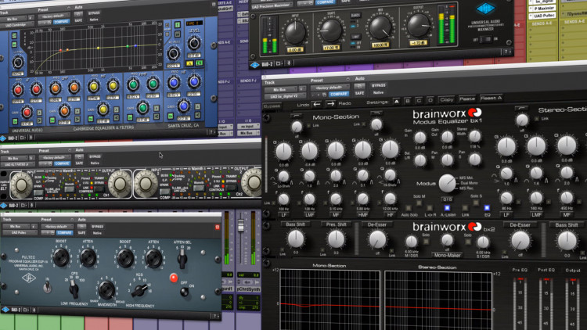Toggle the yellow A button in Cambridge EQ
Screen dimensions: 587x330
190,63
